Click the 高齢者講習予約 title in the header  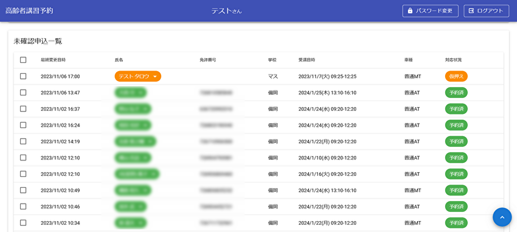[x=29, y=11]
